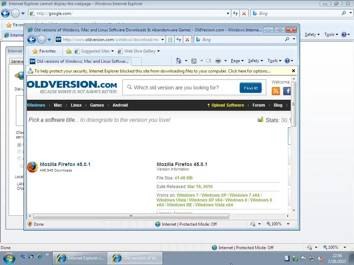The image size is (354, 265).
Task: Open the Page menu in front window
Action: (237, 61)
